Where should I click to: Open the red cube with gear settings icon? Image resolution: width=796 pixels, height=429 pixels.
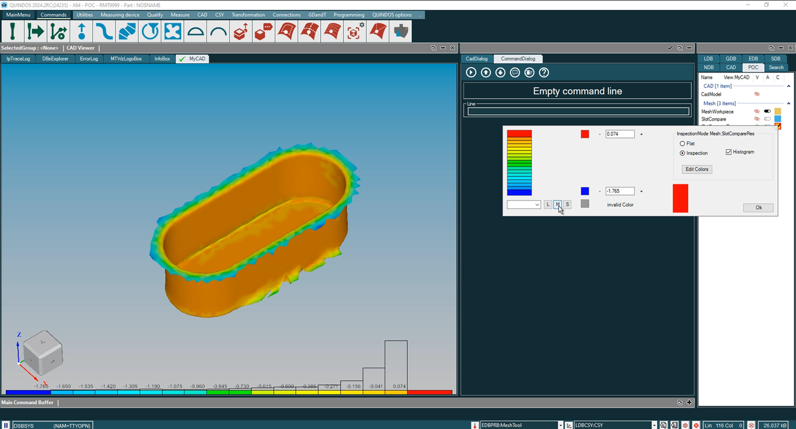pos(355,31)
